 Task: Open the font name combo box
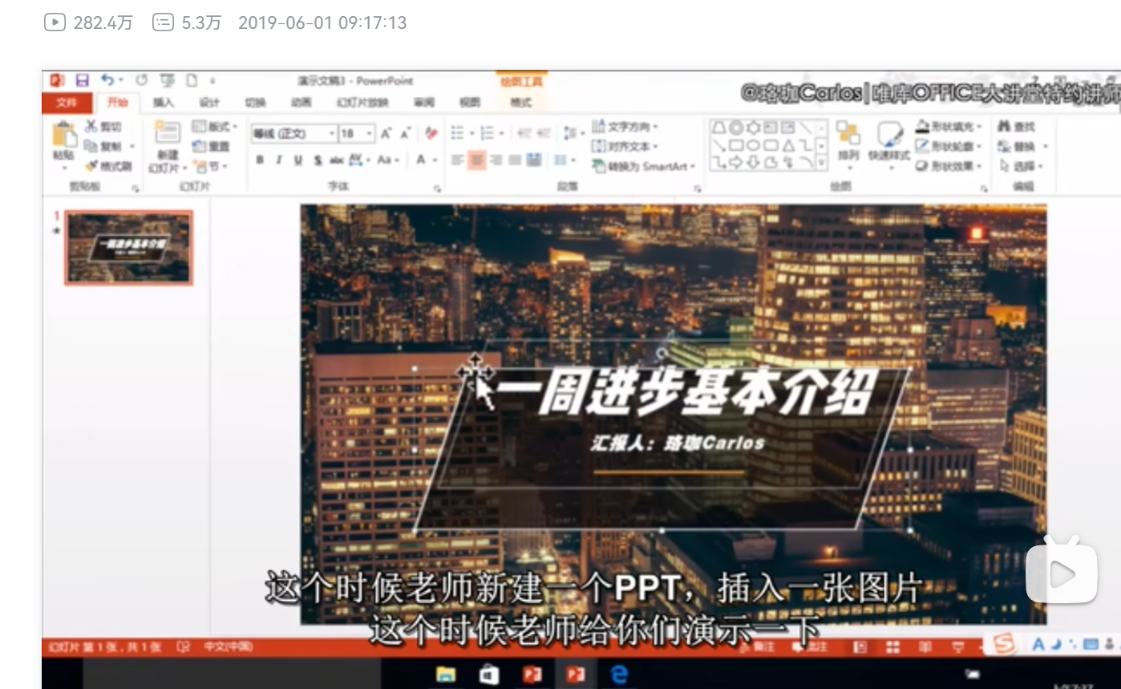[x=293, y=133]
